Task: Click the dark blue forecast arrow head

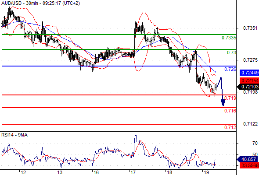Action: (x=223, y=102)
